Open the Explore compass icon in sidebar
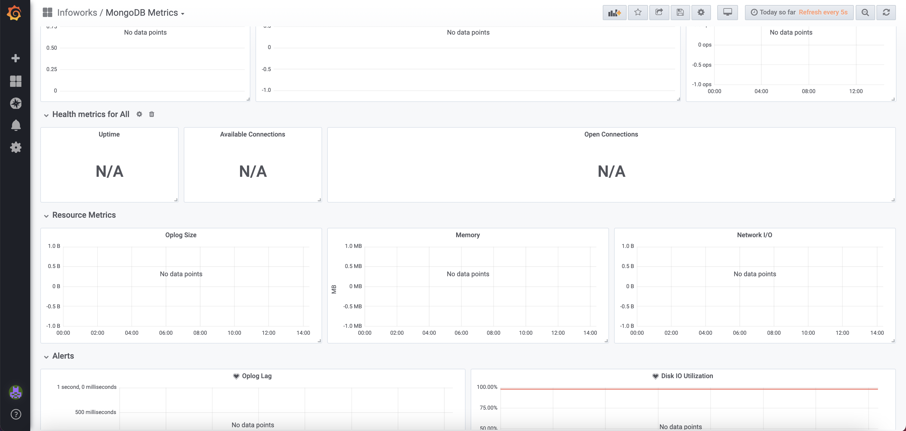 (15, 103)
